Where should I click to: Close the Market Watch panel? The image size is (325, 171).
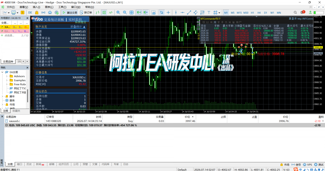27,18
